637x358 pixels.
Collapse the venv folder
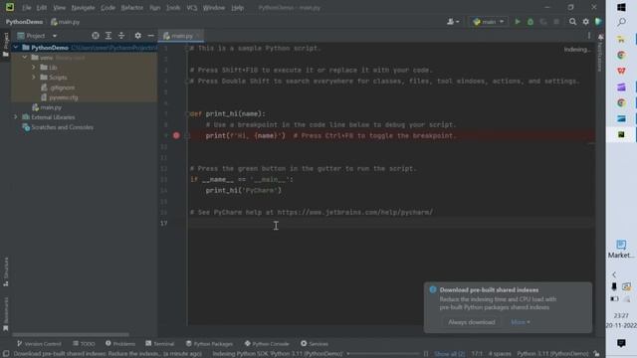click(25, 58)
